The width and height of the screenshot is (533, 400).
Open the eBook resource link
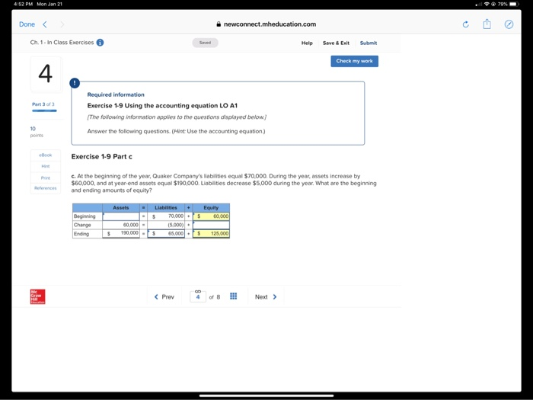coord(46,155)
